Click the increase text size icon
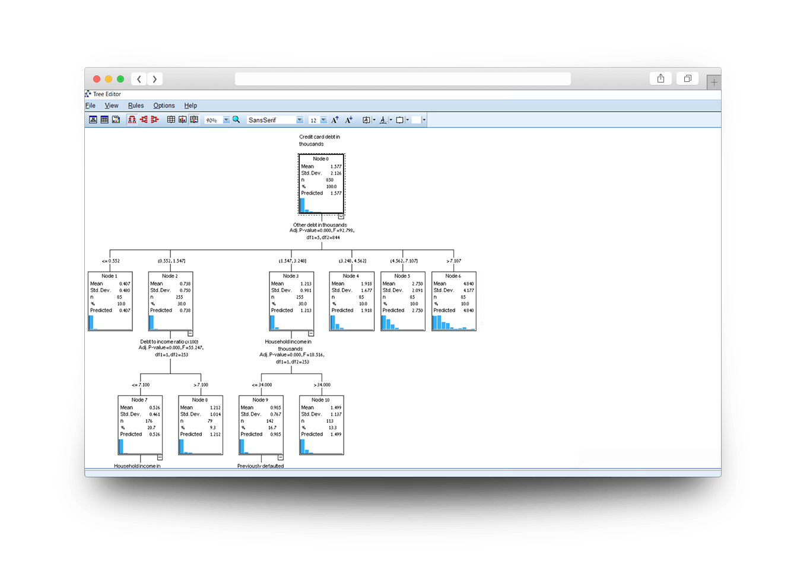 pyautogui.click(x=334, y=119)
